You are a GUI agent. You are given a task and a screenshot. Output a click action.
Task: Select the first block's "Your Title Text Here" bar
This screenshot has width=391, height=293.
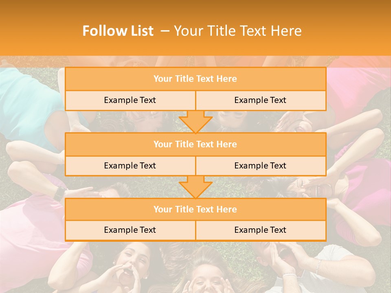pos(195,79)
